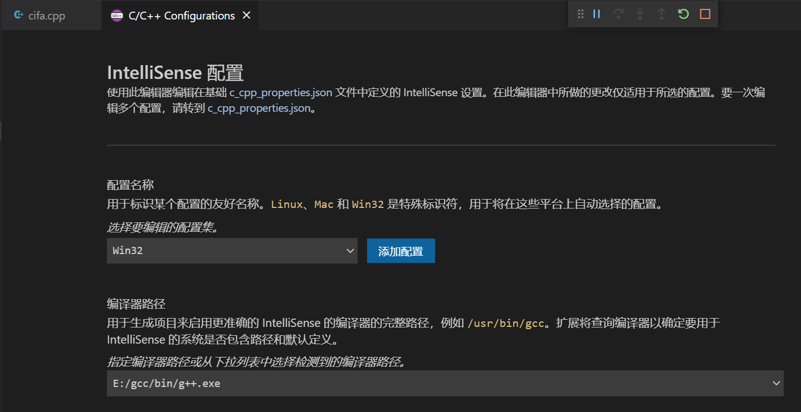Click the c_cpp_properties.json link after 请转到
This screenshot has height=412, width=801.
(258, 108)
